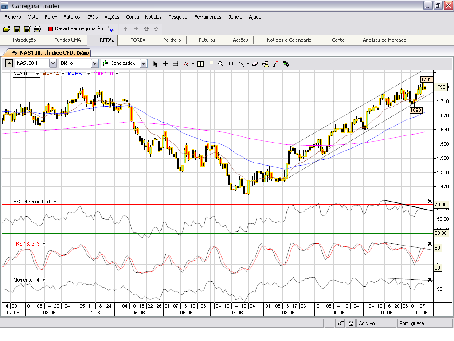Toggle Desactivar negociação trading button
The width and height of the screenshot is (454, 341).
tap(75, 28)
